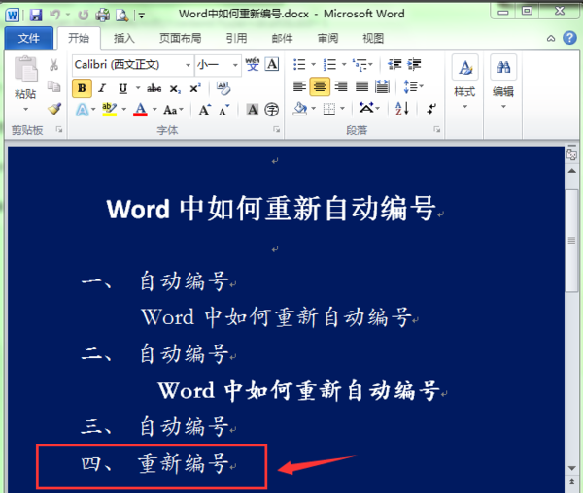Click Shrink Font icon

[223, 110]
